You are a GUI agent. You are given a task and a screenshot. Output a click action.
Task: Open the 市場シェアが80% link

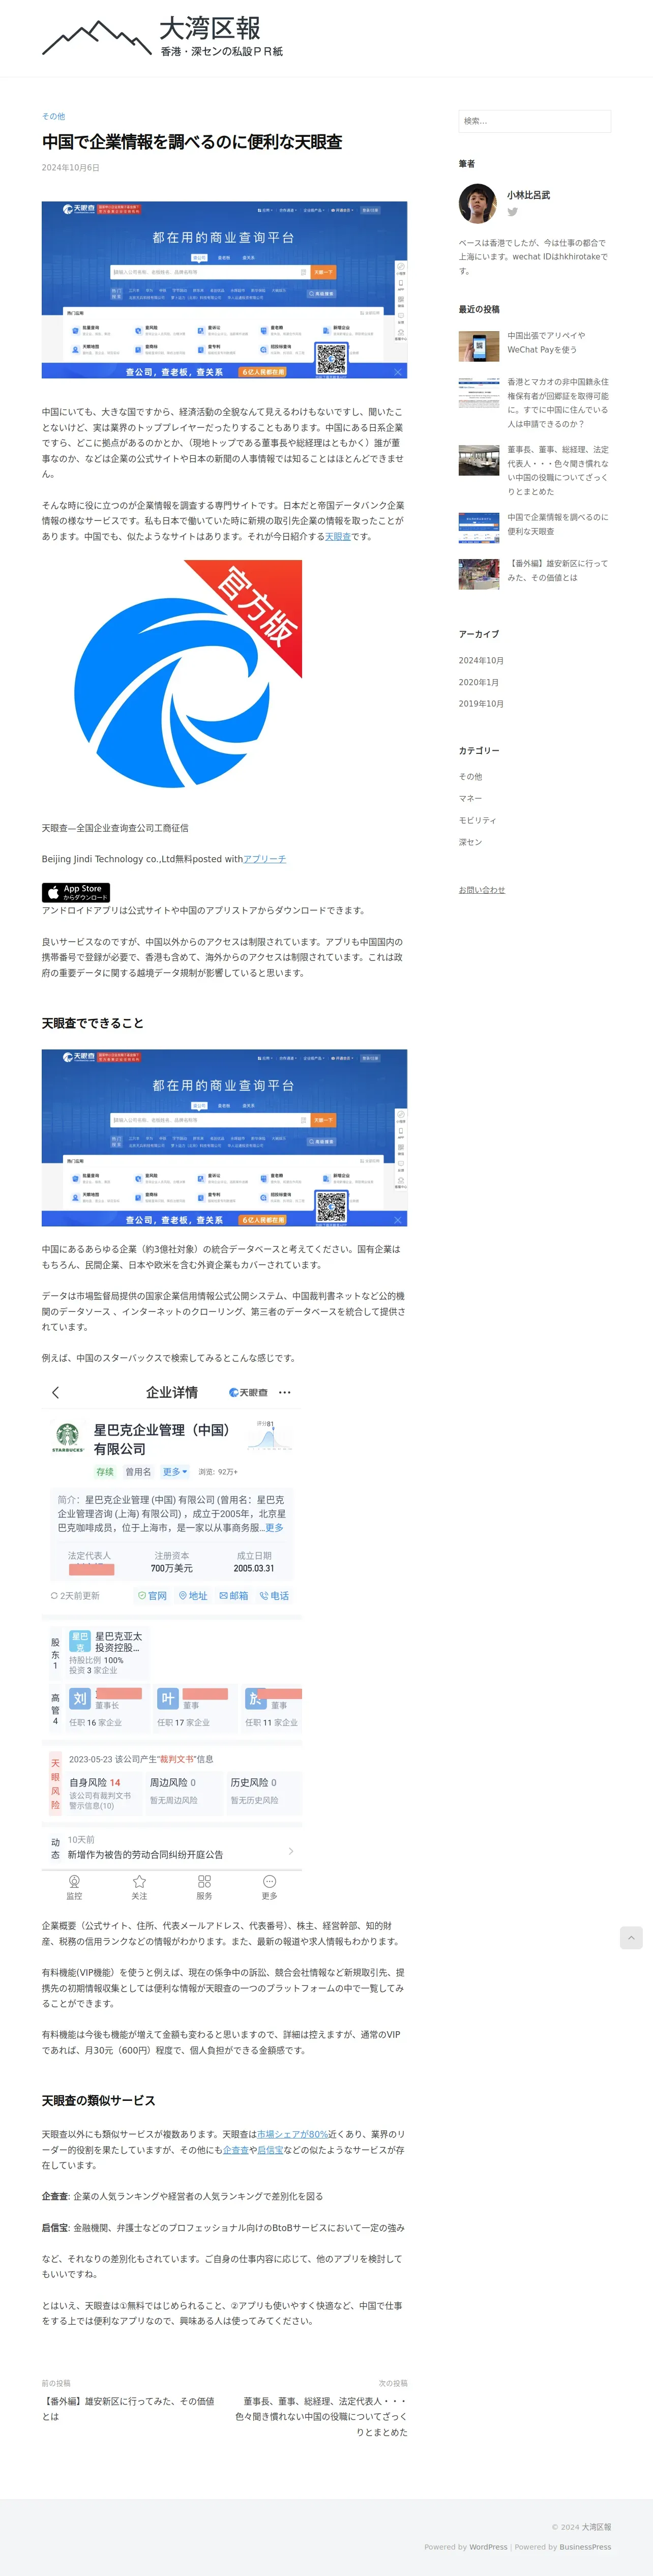pos(293,2134)
